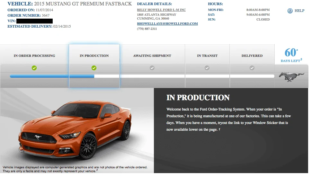Click the 2015 Mustang GT Premium Fastback title
Screen dimensions: 311x176
(83, 4)
